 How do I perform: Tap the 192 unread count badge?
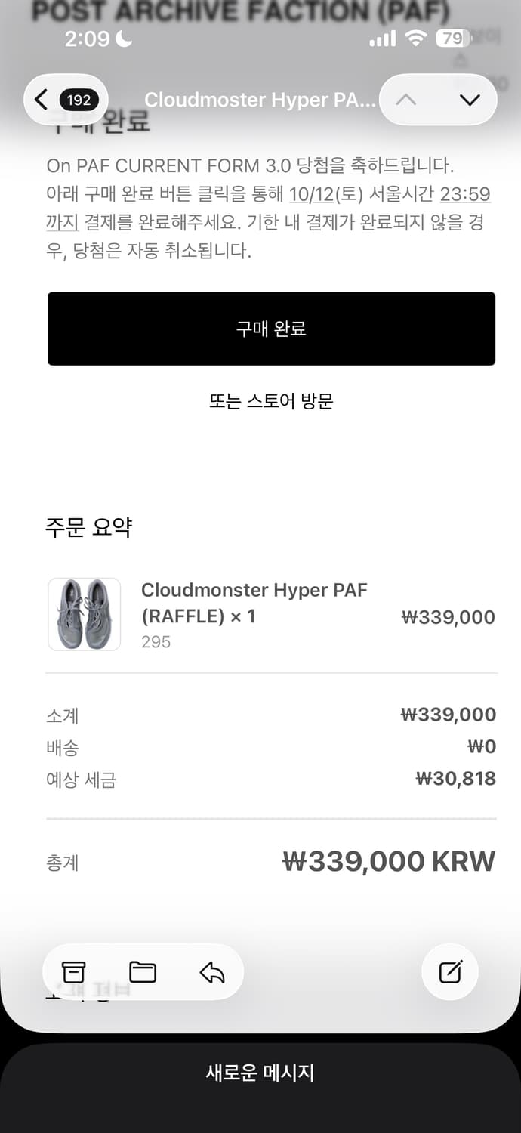click(x=79, y=100)
